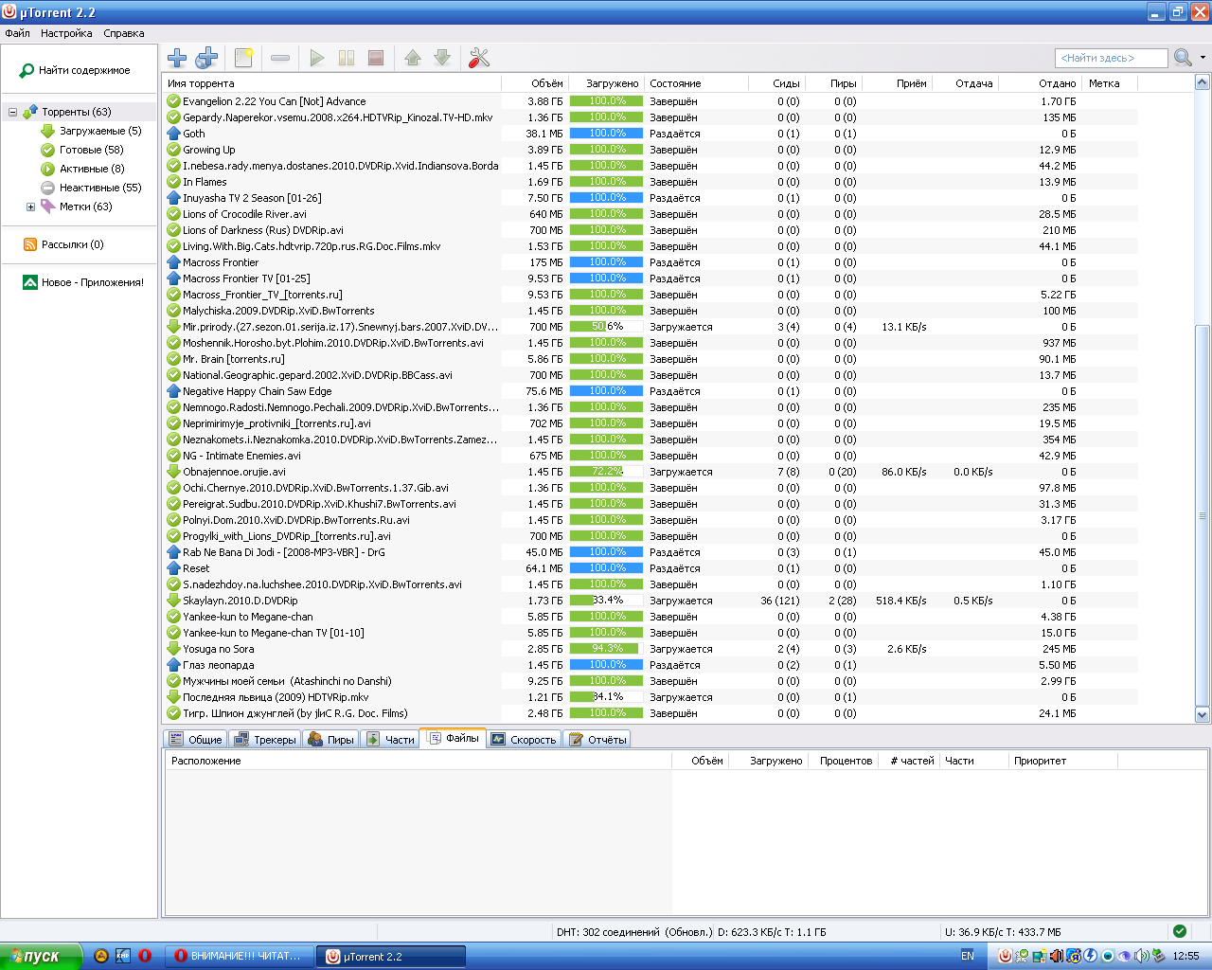Click Add Torrent from URL icon
Viewport: 1212px width, 970px height.
coord(206,58)
